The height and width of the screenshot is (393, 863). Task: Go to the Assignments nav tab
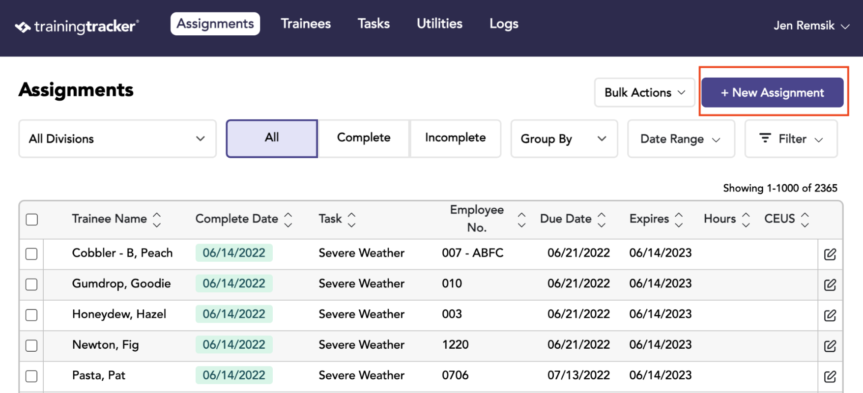click(215, 24)
